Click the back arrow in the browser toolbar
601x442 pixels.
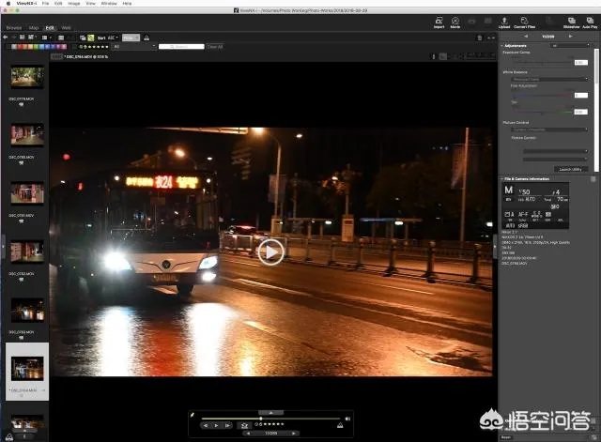tap(7, 38)
